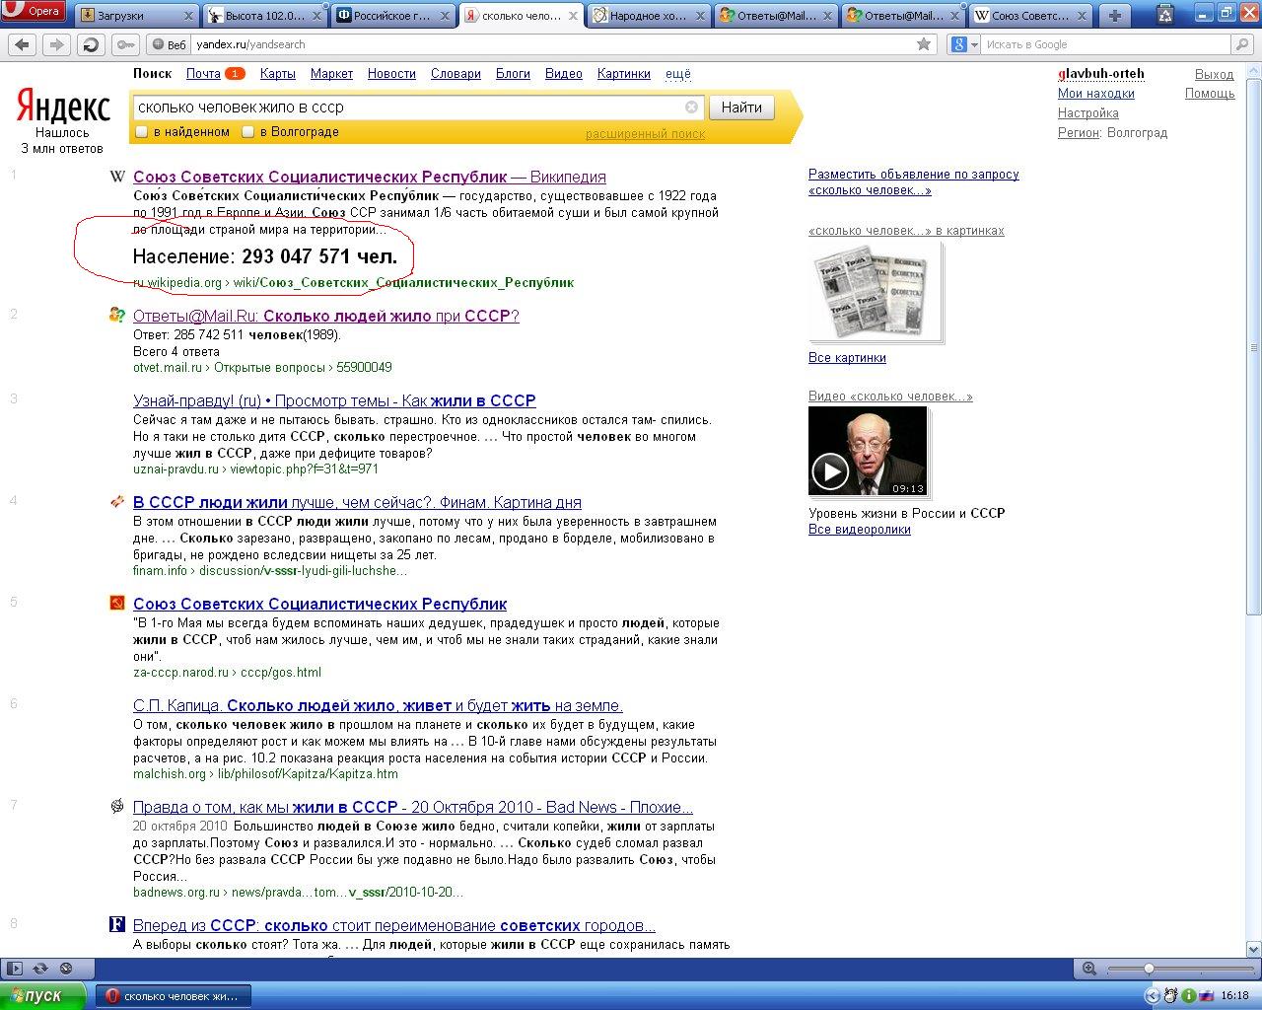
Task: Expand the "ещё" services menu
Action: point(678,74)
